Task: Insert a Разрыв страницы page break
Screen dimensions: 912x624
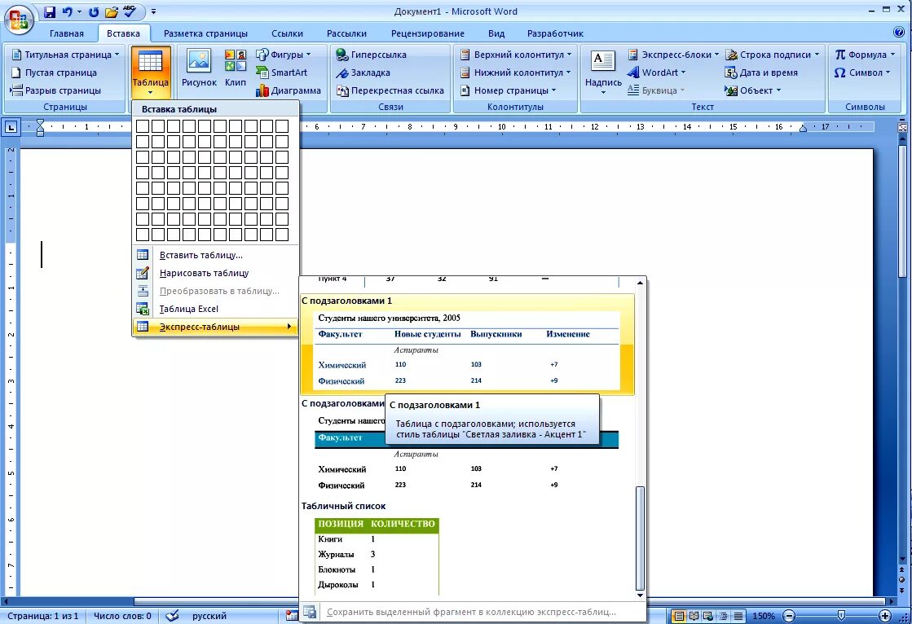Action: 55,90
